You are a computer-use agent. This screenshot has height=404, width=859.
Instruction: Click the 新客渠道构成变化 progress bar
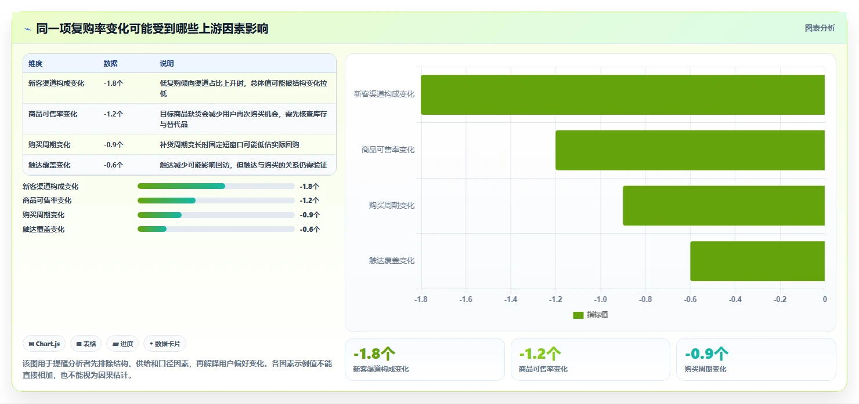(216, 186)
